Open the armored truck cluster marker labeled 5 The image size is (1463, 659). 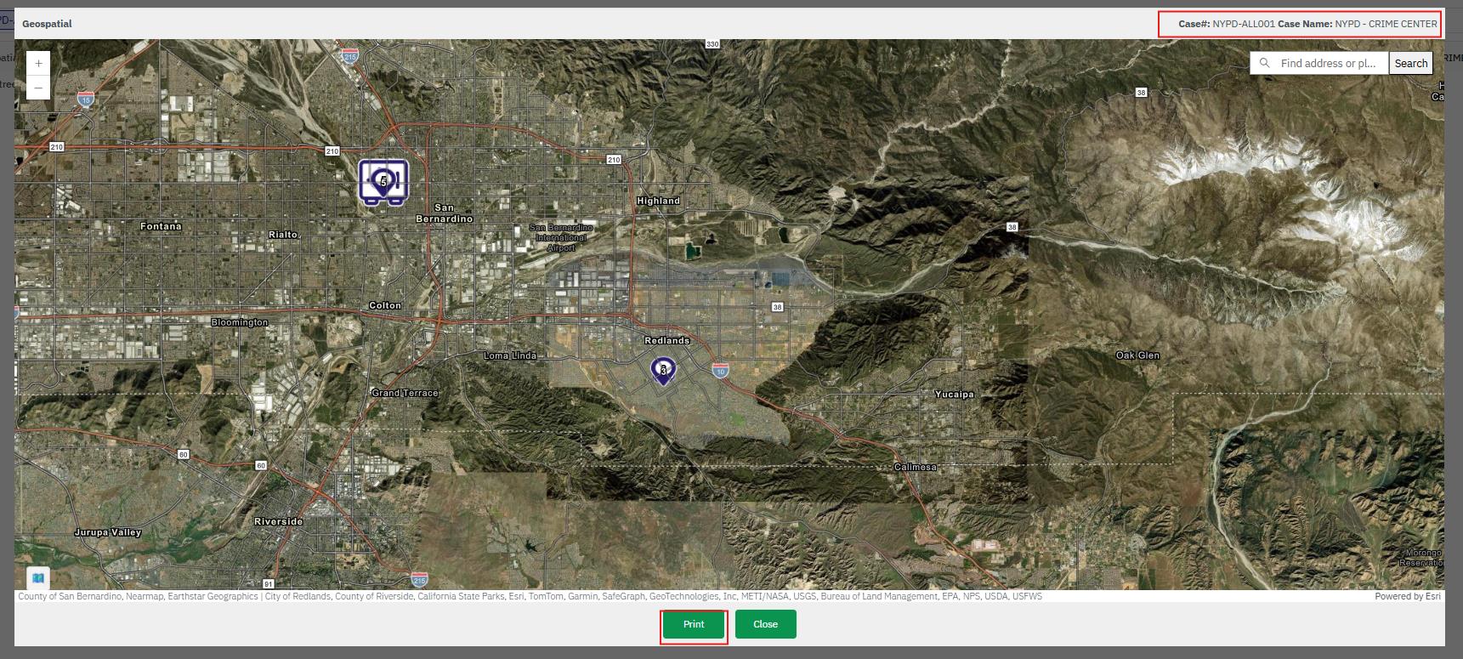pyautogui.click(x=383, y=181)
